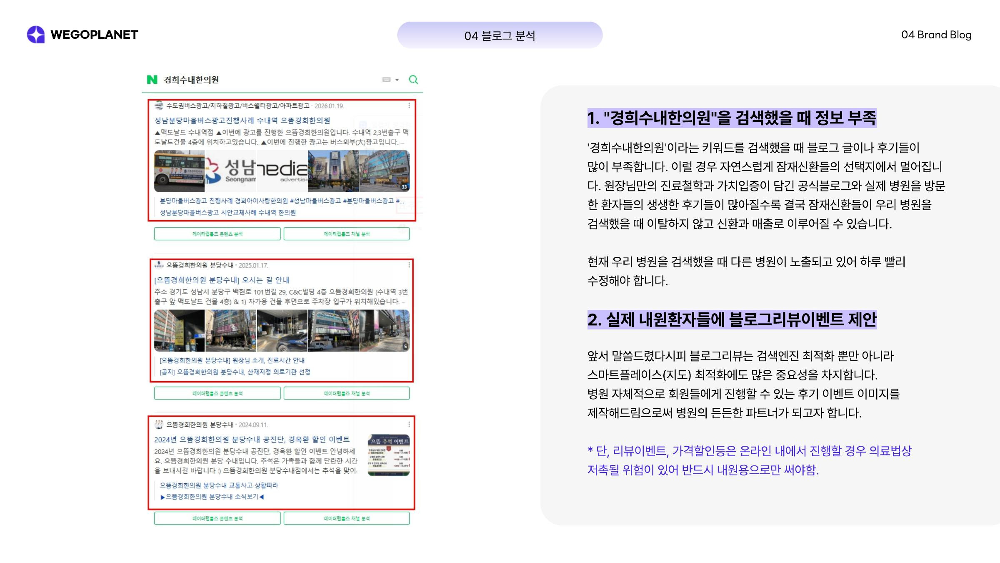The height and width of the screenshot is (563, 1000).
Task: Click the line starting 스마트플레이스(지도) 최적화에도
Action: click(732, 375)
